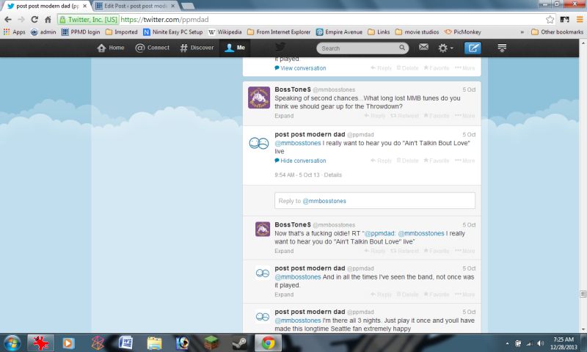587x352 pixels.
Task: Click the Twitter search field
Action: 362,48
